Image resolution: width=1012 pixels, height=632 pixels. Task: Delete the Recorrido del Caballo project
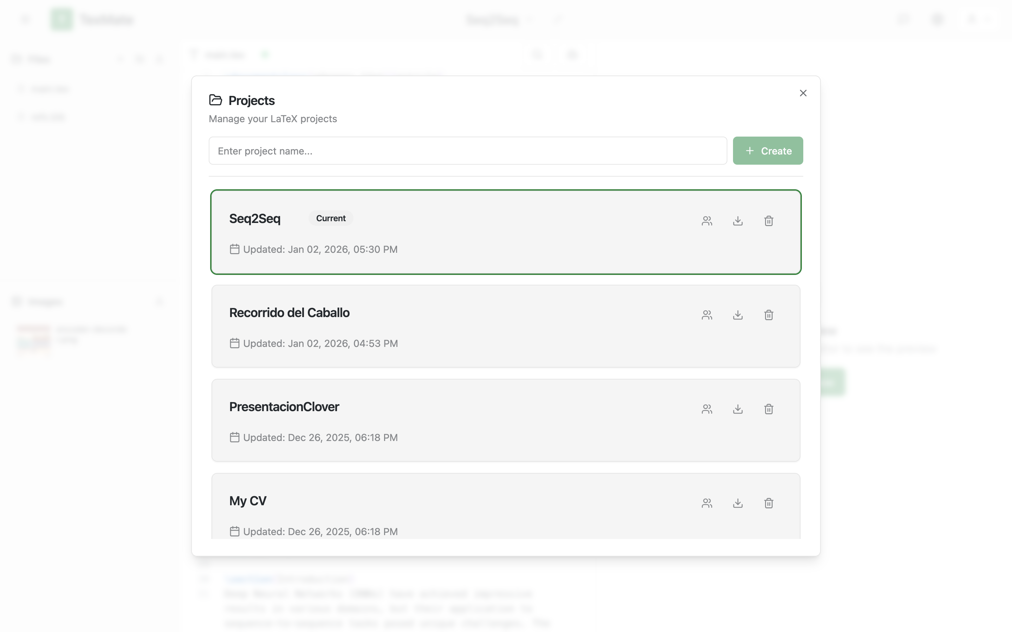click(768, 315)
